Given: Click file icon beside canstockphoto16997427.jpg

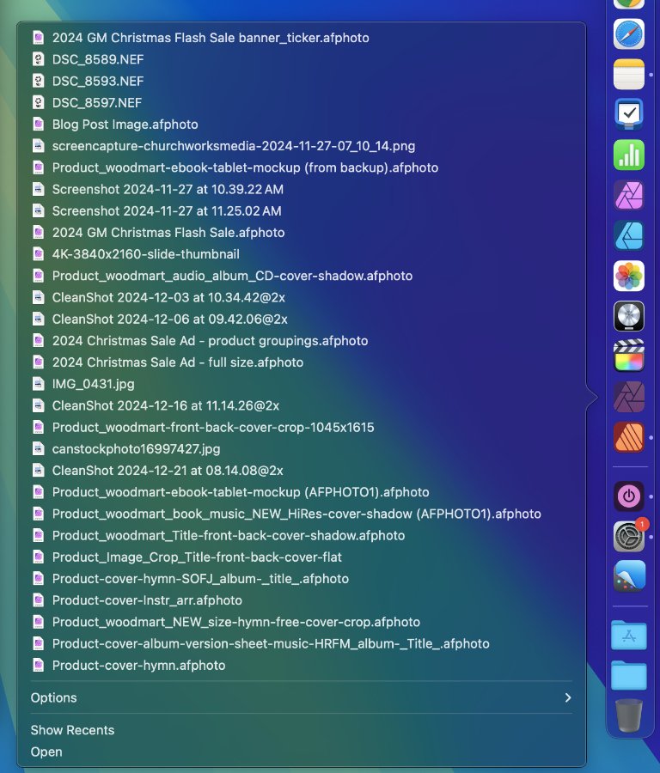Looking at the screenshot, I should tap(39, 448).
